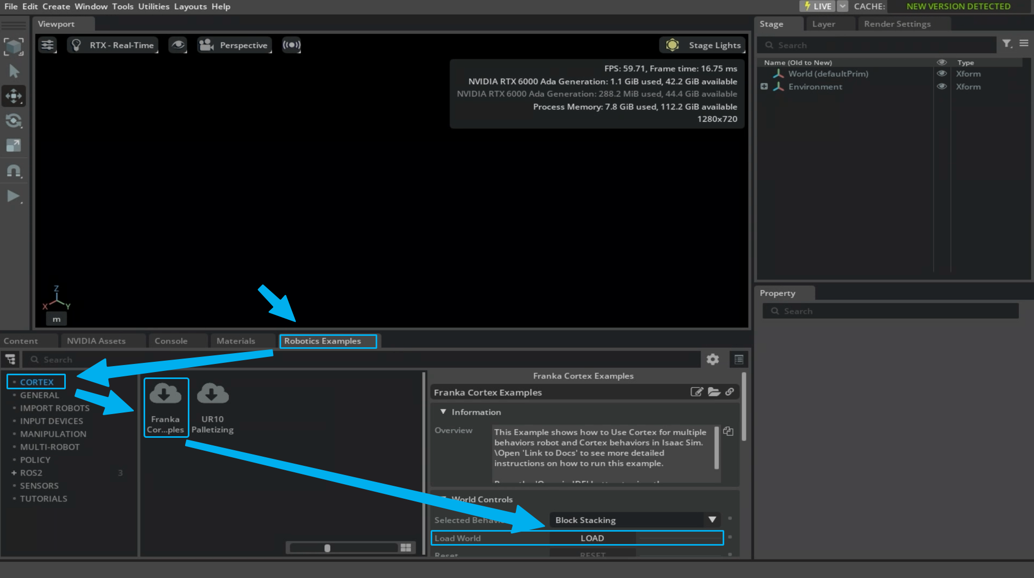1034x578 pixels.
Task: Toggle visibility of Environment prim
Action: click(x=942, y=87)
